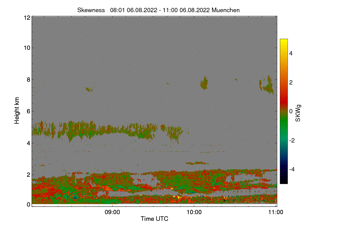Click the plot title Skewness text
Screen dimensions: 364x243
[91, 10]
